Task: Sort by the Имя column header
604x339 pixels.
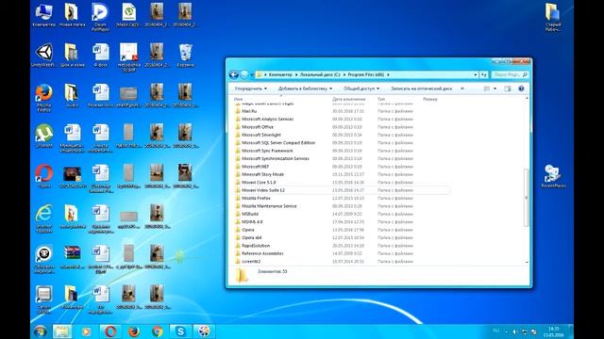Action: coord(239,99)
